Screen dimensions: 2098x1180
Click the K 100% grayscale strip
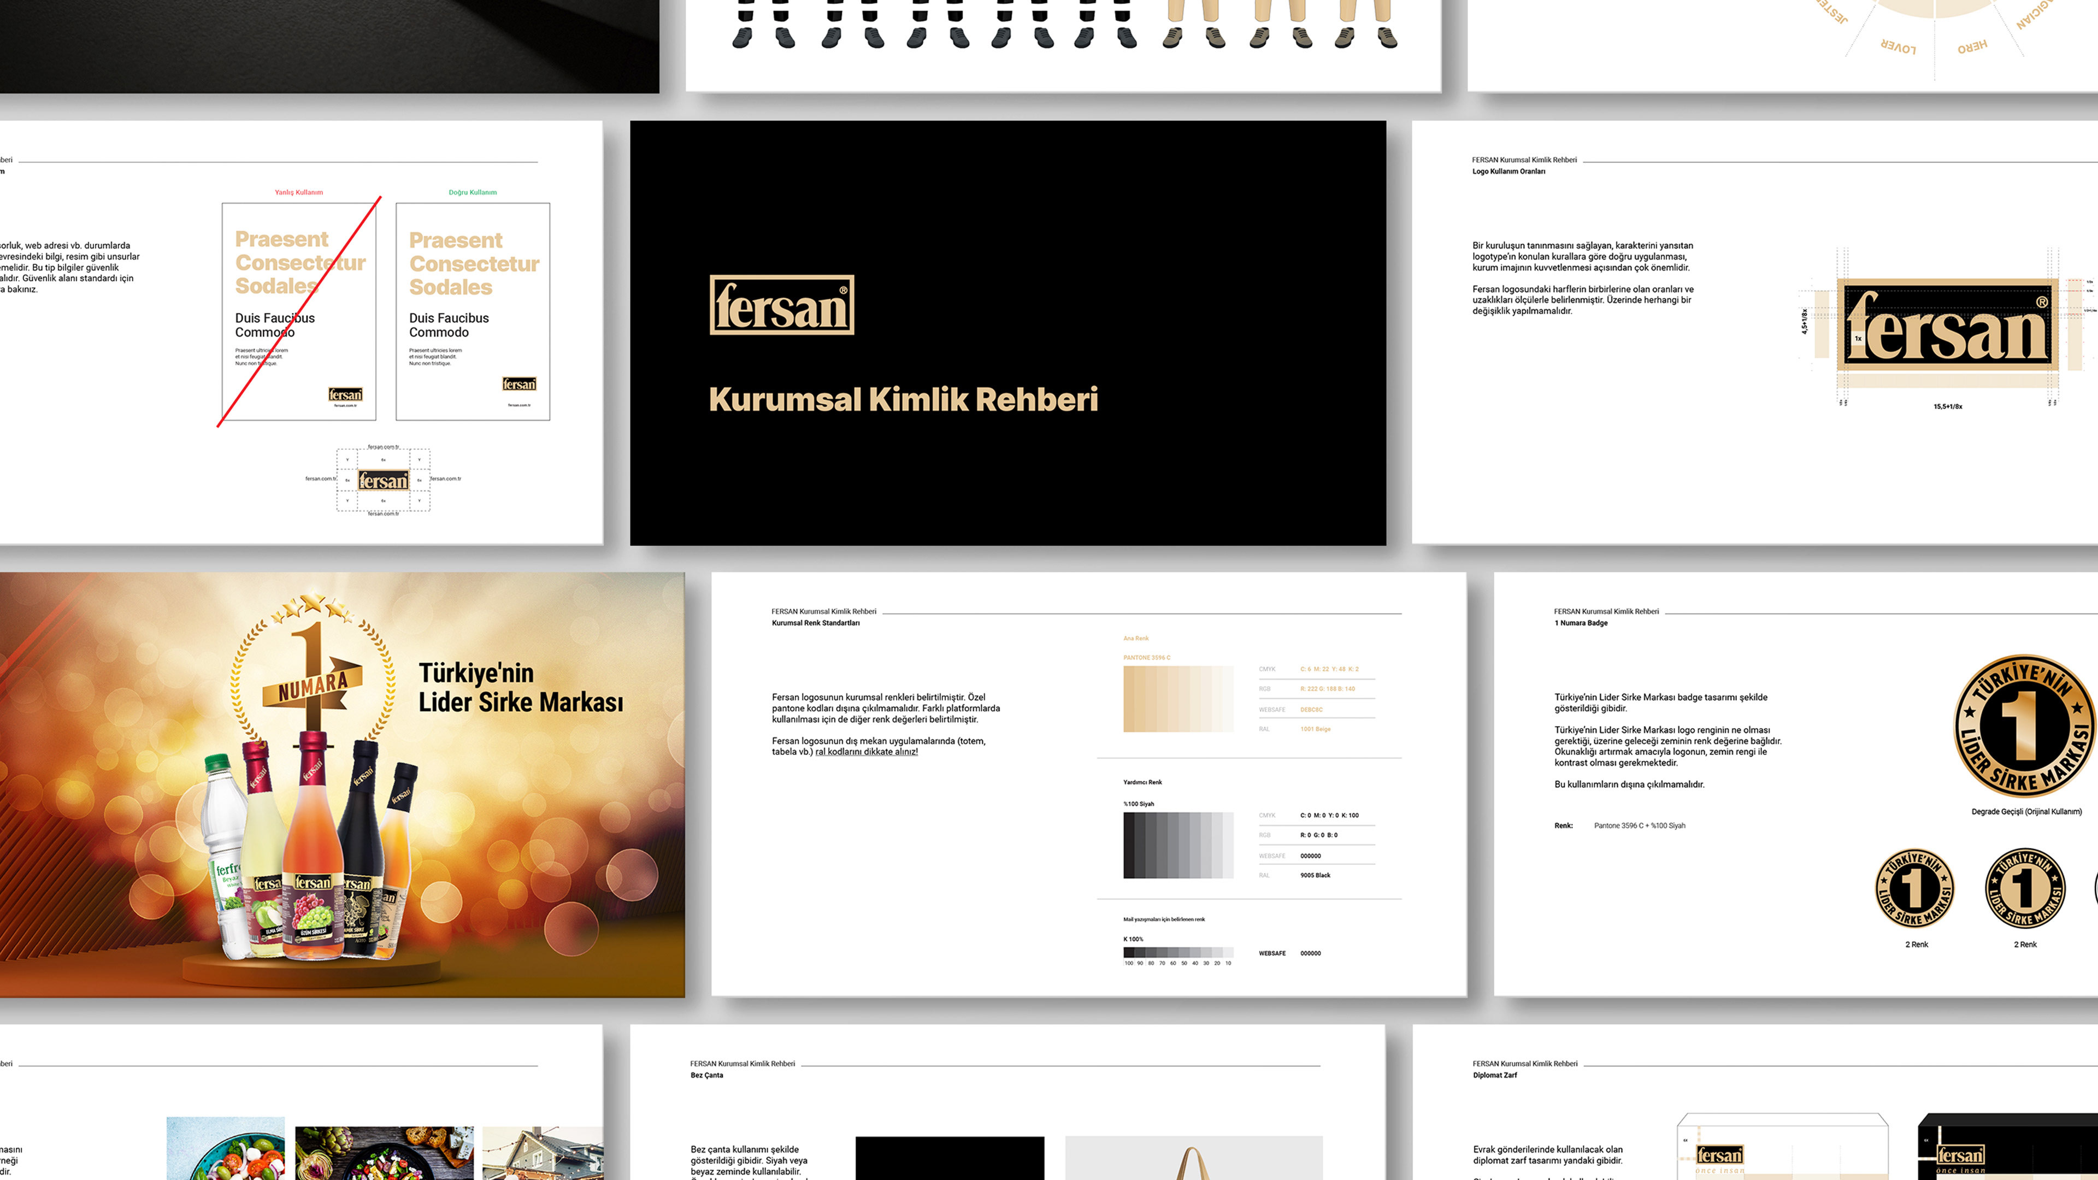click(x=1178, y=952)
